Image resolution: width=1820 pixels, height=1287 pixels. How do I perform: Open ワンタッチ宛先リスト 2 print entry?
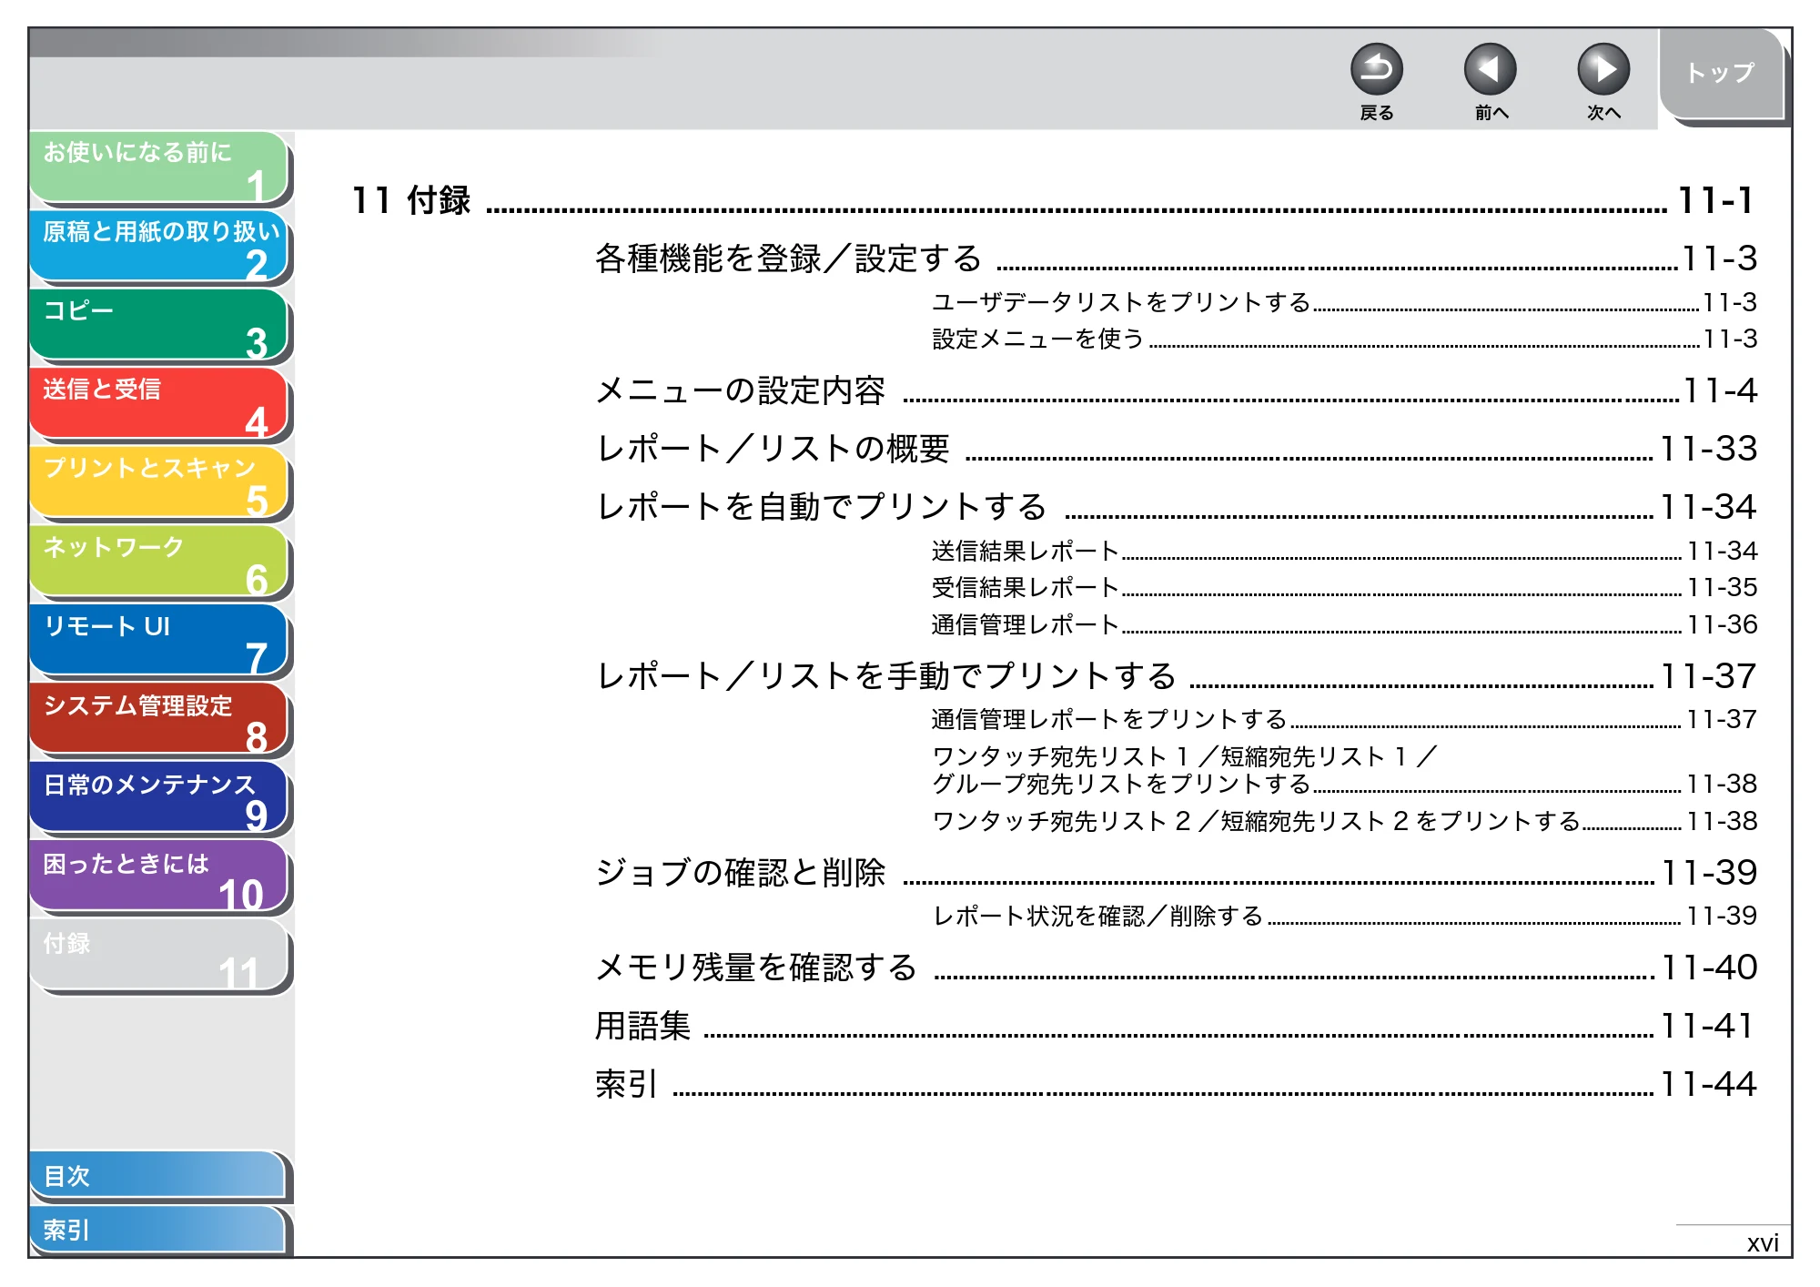pyautogui.click(x=1344, y=821)
